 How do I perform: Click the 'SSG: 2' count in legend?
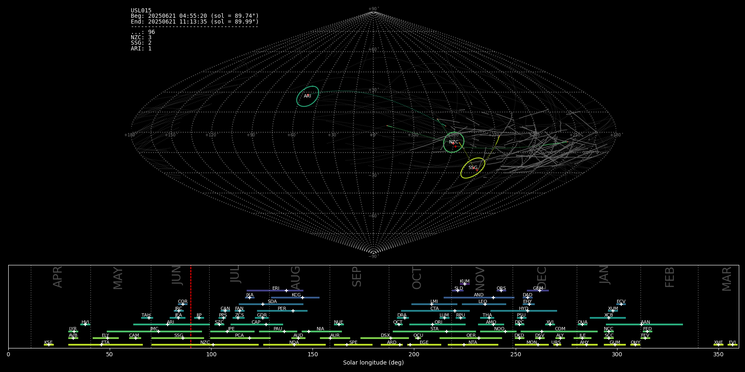click(x=141, y=43)
